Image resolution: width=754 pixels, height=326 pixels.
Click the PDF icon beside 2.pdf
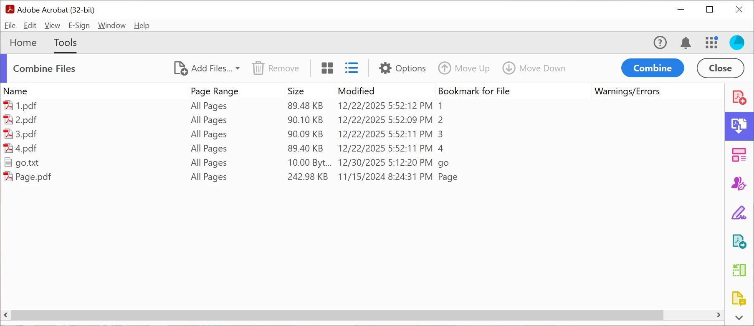point(8,120)
